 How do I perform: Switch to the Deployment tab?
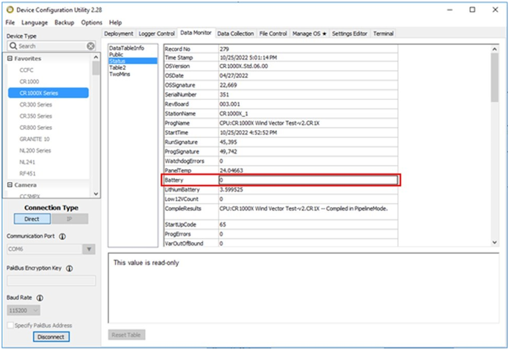click(119, 34)
